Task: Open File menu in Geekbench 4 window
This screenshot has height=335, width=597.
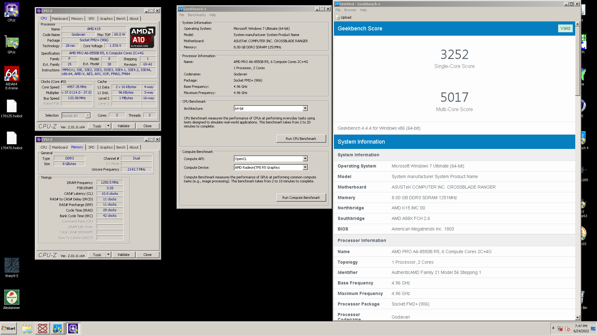Action: [182, 15]
